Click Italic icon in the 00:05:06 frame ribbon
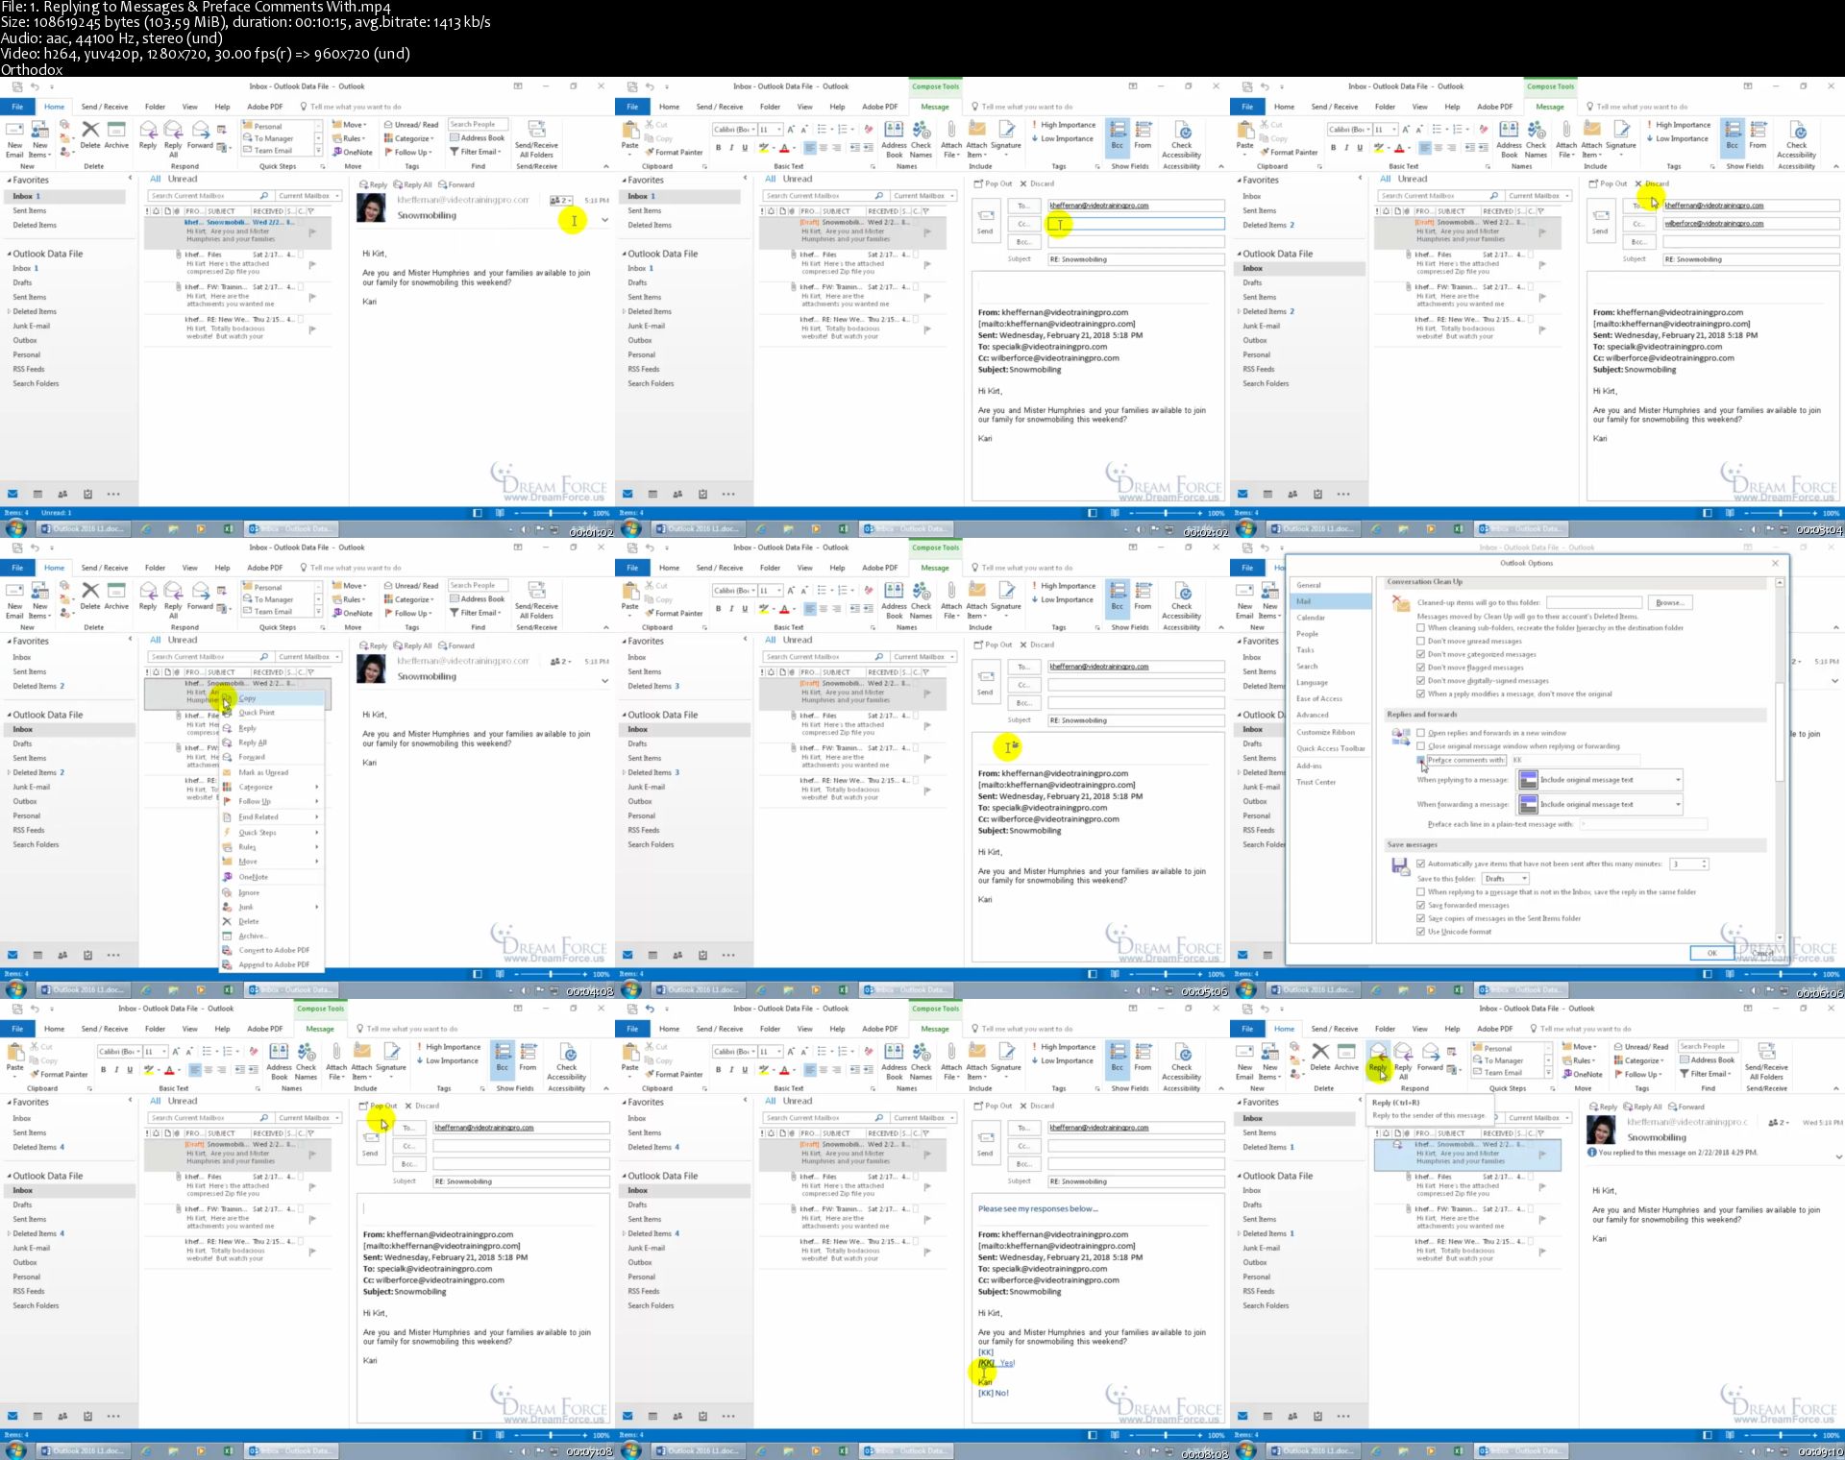 [731, 609]
